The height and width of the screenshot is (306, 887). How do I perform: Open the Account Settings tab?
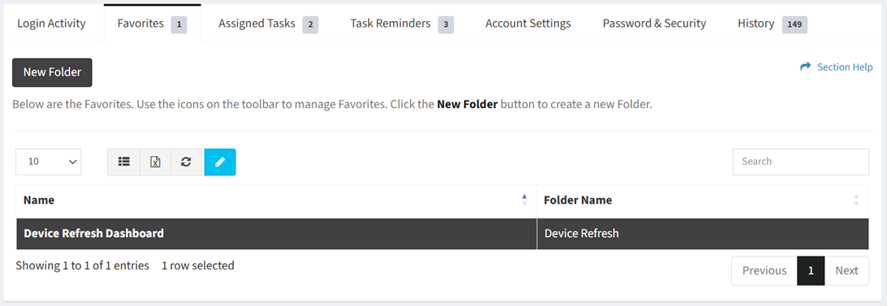(x=528, y=24)
